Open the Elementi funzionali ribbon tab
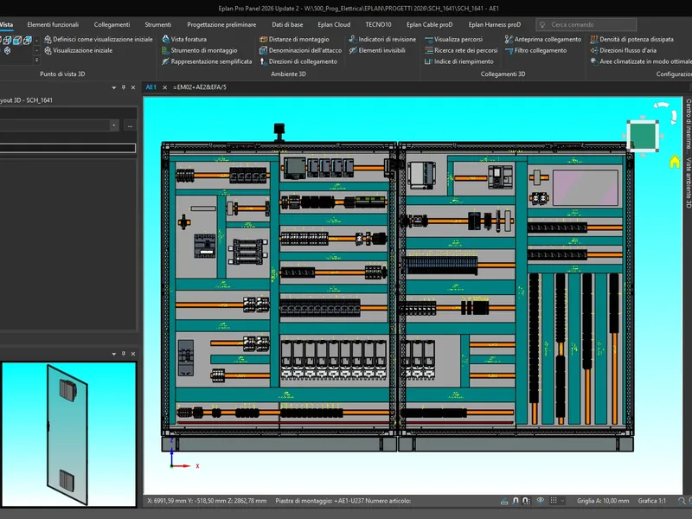This screenshot has width=692, height=519. pyautogui.click(x=53, y=25)
